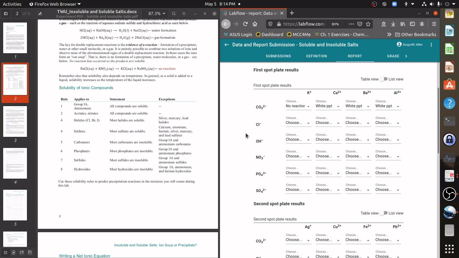Toggle Firefox sidebar icon

412,24
